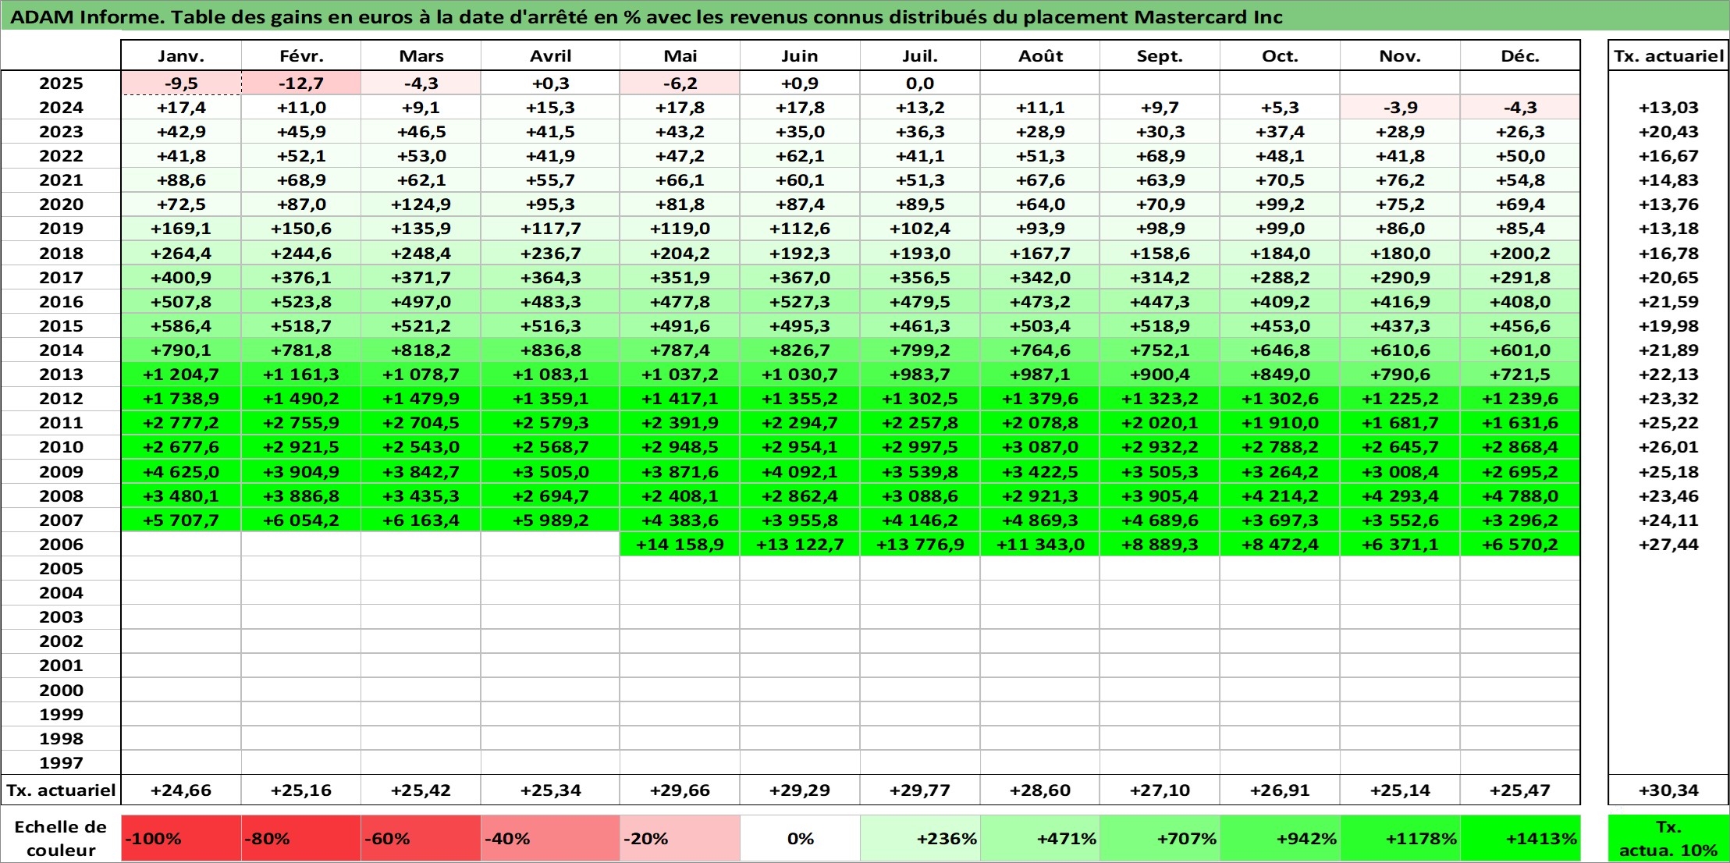Select the Sept. column header
Viewport: 1730px width, 863px height.
[x=1160, y=55]
